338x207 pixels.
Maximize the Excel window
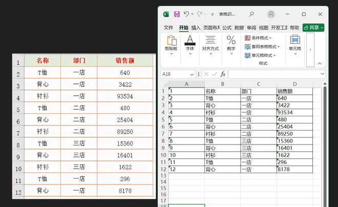(304, 14)
